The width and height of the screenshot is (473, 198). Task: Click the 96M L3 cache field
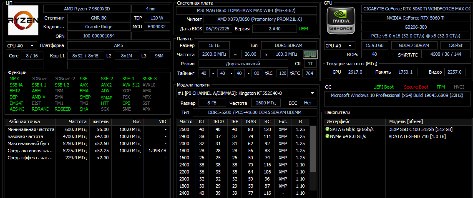159,60
